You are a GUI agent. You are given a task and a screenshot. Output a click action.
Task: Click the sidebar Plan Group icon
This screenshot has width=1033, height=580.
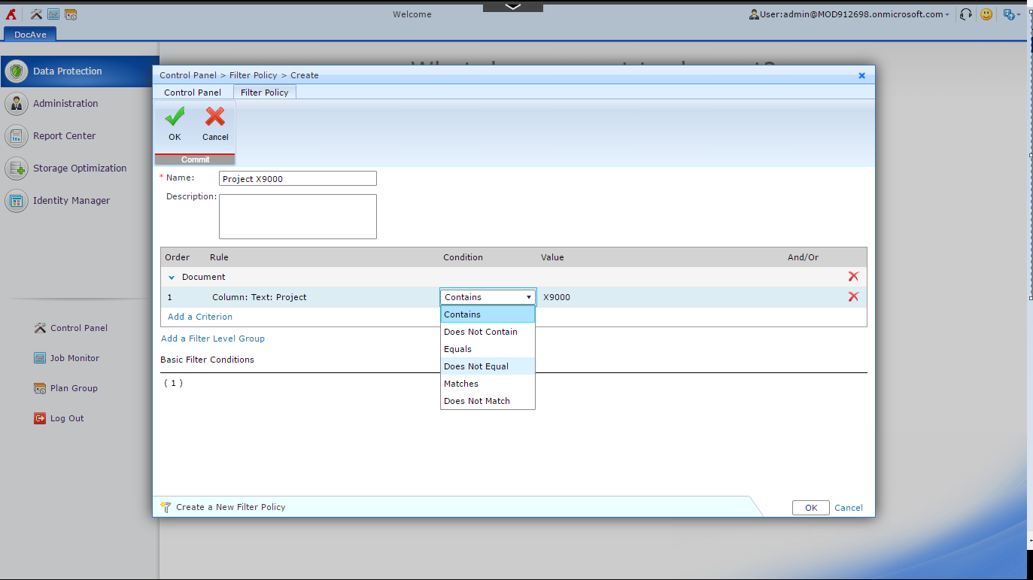point(40,388)
